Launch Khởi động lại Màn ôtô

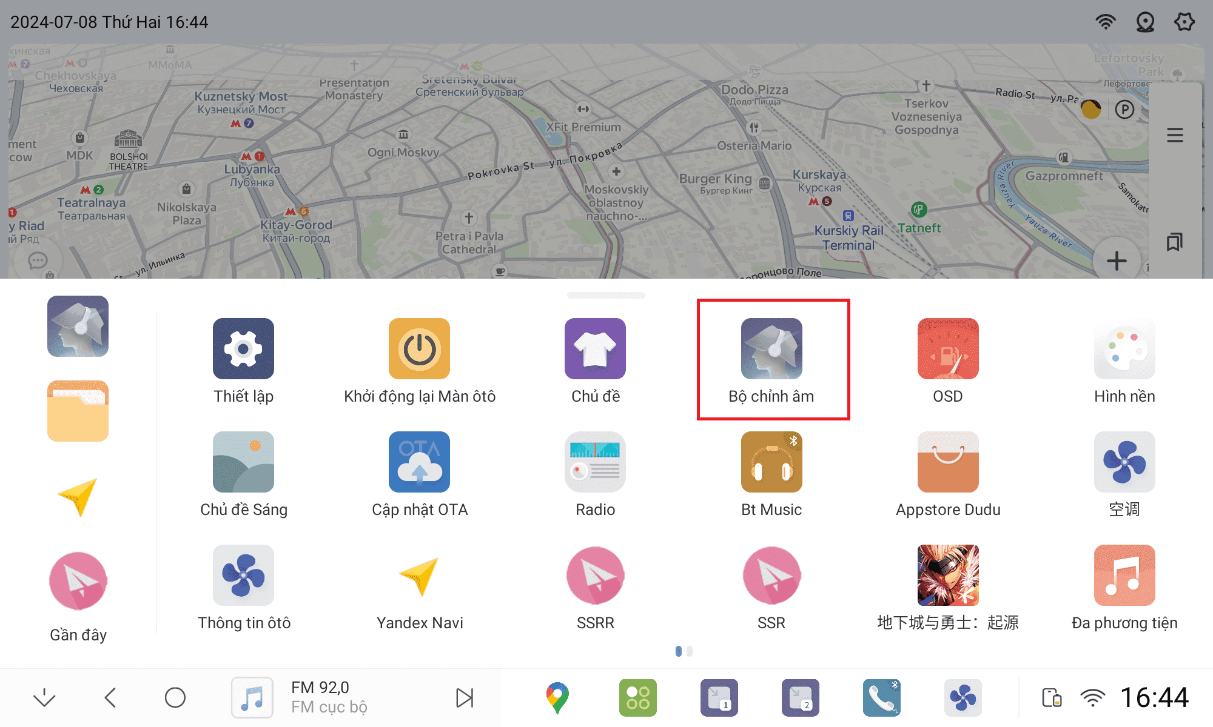419,350
